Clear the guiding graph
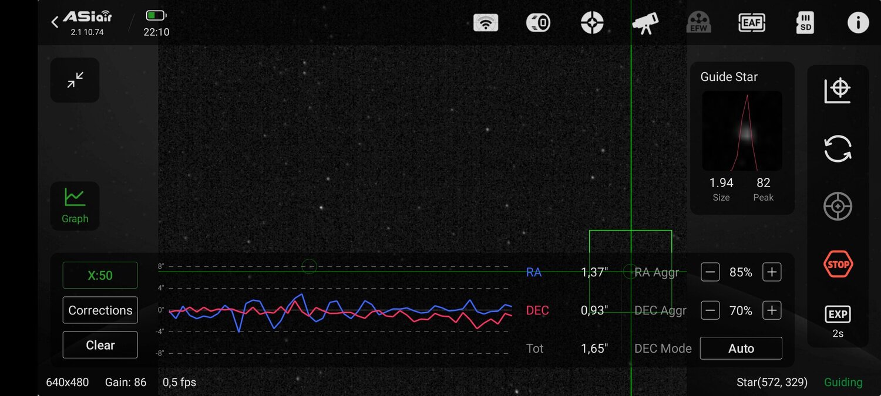The width and height of the screenshot is (881, 396). coord(100,345)
